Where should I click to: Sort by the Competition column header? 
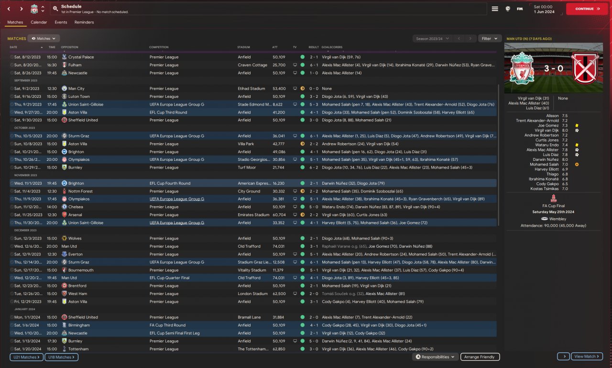[159, 47]
